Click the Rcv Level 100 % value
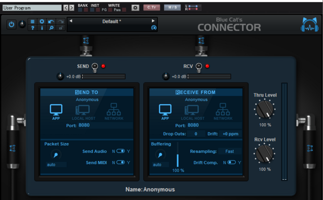 [x=264, y=169]
